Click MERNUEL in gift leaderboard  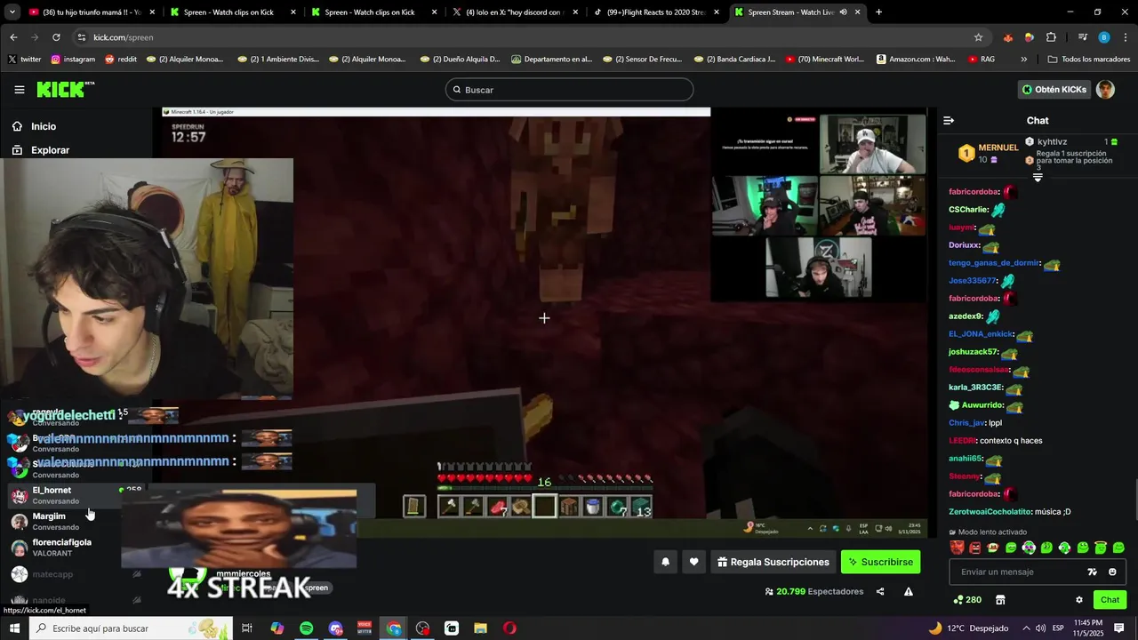pos(998,148)
